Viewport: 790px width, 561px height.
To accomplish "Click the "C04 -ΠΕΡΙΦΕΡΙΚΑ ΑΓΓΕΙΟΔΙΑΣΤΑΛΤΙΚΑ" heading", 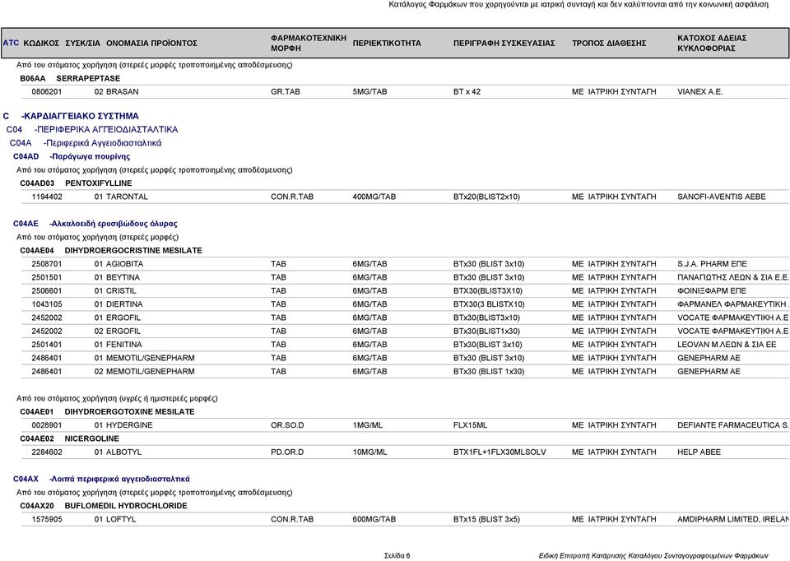I will tap(92, 129).
